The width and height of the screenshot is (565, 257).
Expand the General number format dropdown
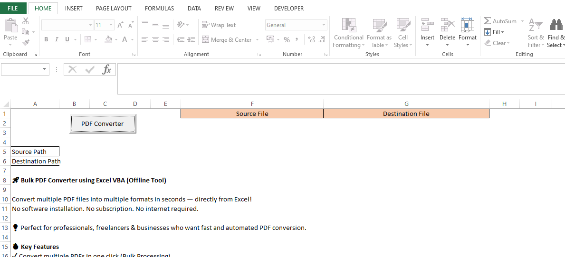(x=324, y=25)
